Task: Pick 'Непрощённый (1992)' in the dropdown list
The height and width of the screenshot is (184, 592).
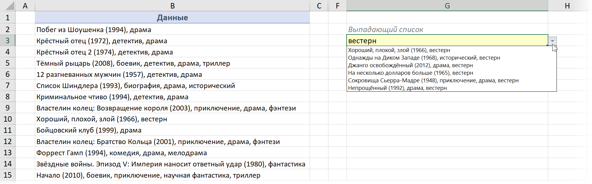Action: click(x=397, y=88)
